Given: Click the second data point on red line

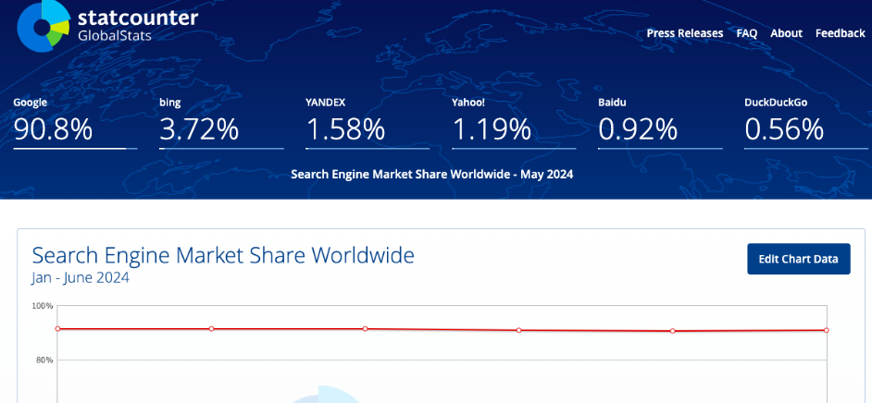Looking at the screenshot, I should click(212, 328).
